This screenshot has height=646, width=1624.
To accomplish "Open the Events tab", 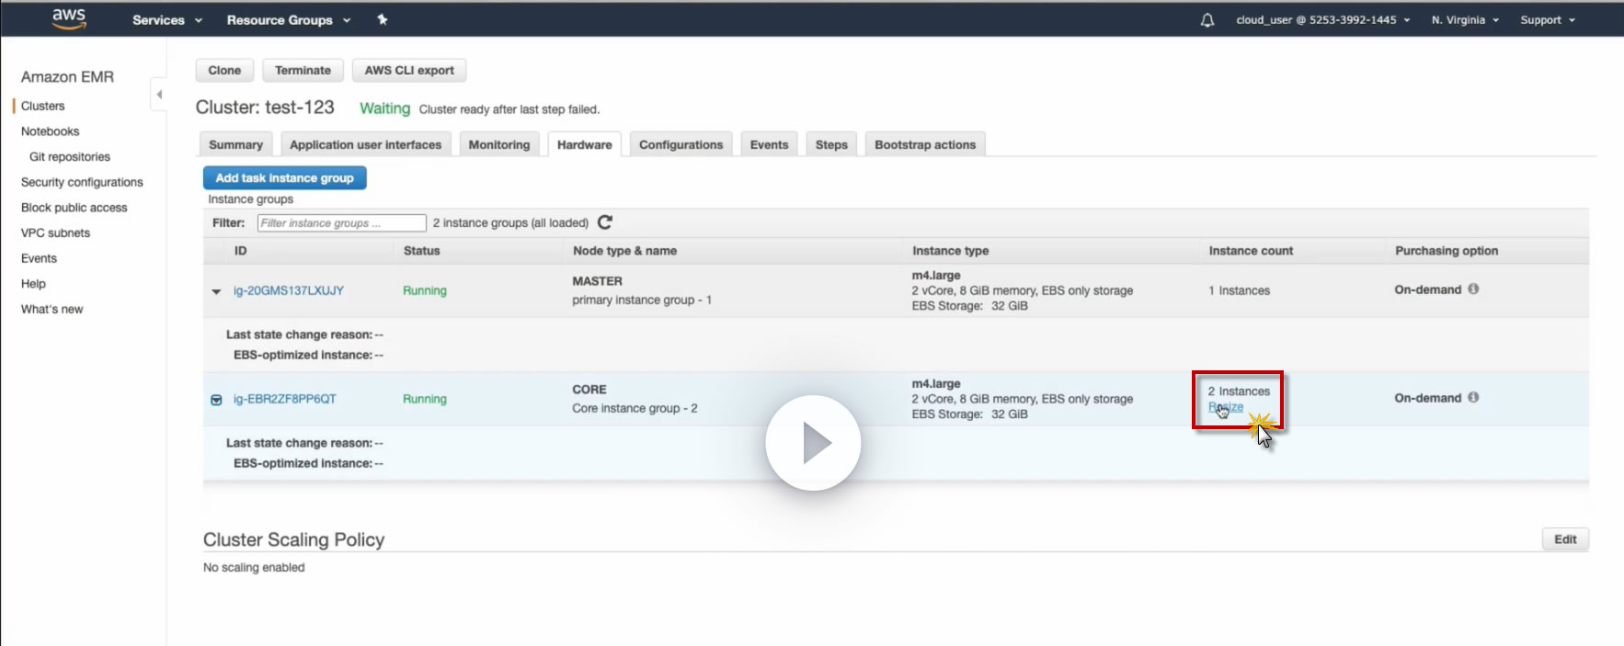I will coord(769,144).
